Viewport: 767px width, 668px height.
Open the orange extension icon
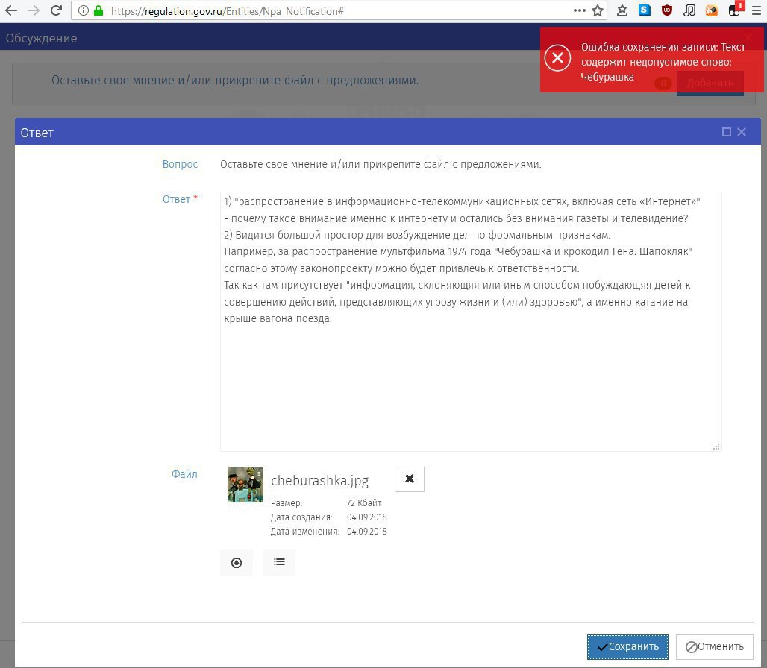(x=712, y=10)
